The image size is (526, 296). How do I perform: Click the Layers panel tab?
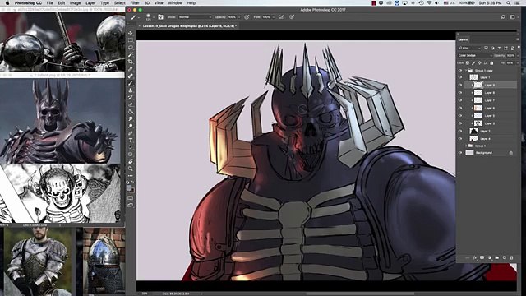463,39
